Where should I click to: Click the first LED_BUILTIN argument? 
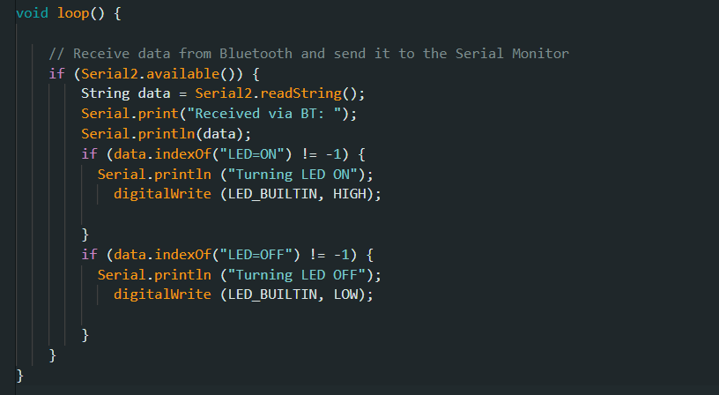click(272, 194)
